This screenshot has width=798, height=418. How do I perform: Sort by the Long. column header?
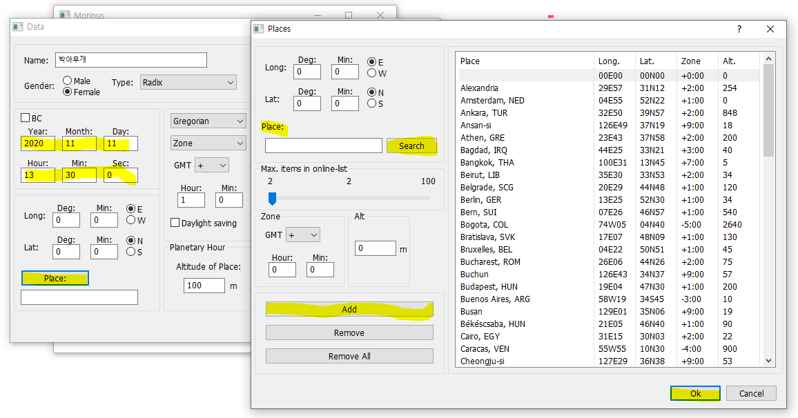point(609,61)
